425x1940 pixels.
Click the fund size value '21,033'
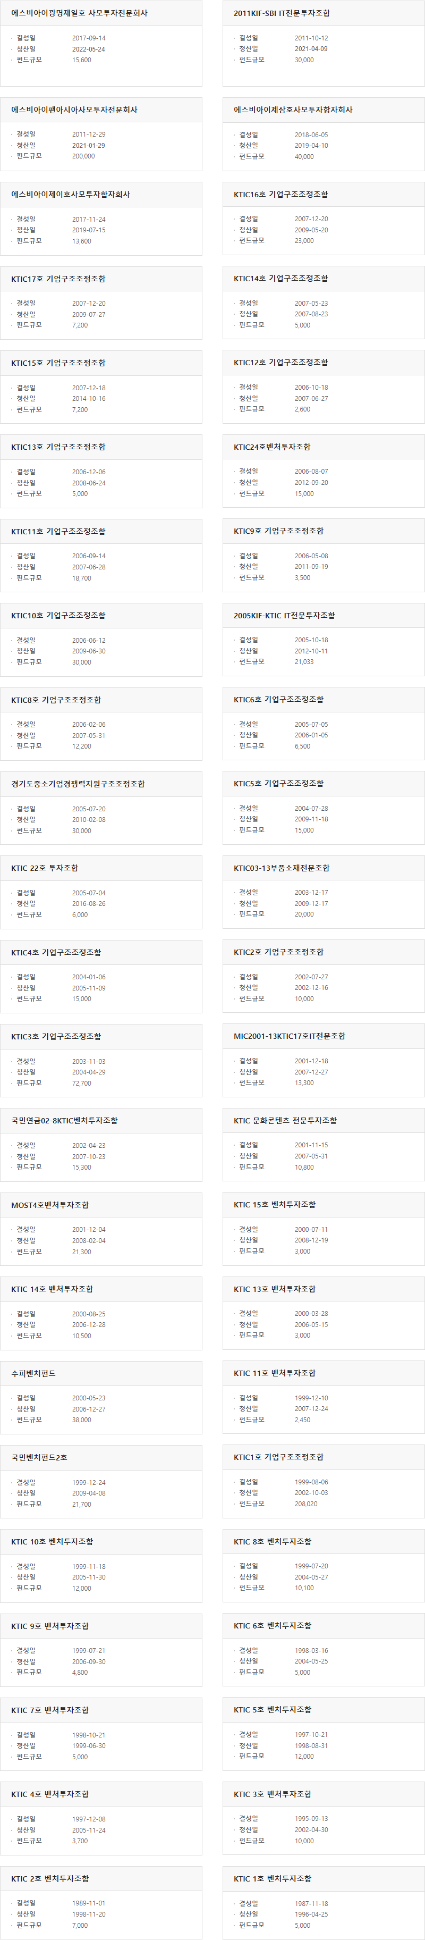coord(304,661)
